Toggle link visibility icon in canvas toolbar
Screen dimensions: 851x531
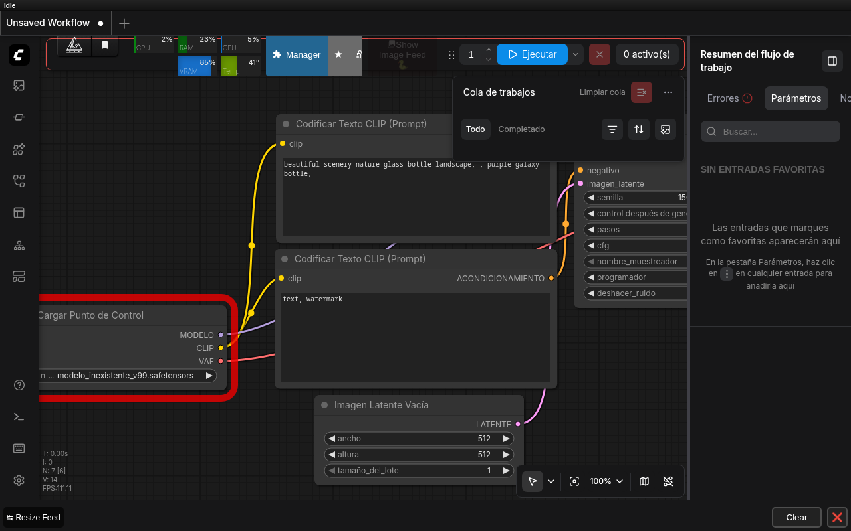point(668,481)
